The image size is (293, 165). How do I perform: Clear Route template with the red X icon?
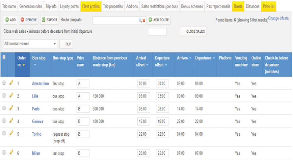144,20
